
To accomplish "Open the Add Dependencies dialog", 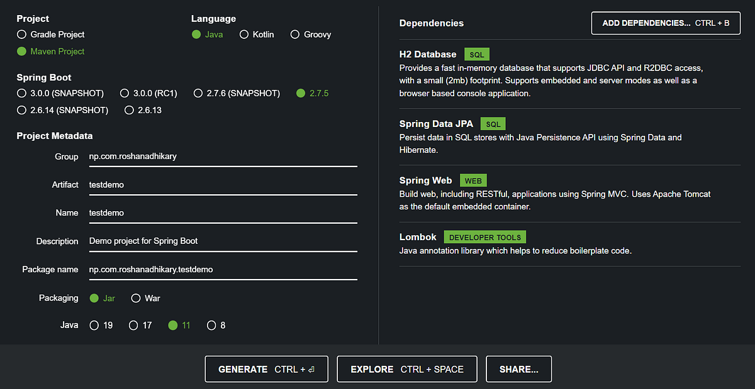I will pos(666,23).
